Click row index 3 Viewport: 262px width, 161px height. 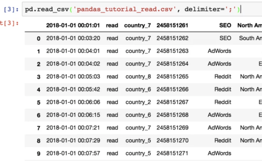(x=39, y=77)
